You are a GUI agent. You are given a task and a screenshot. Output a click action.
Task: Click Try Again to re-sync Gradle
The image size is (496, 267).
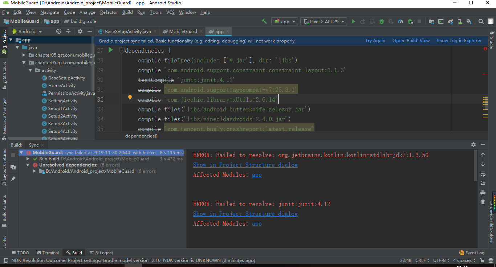[x=375, y=40]
